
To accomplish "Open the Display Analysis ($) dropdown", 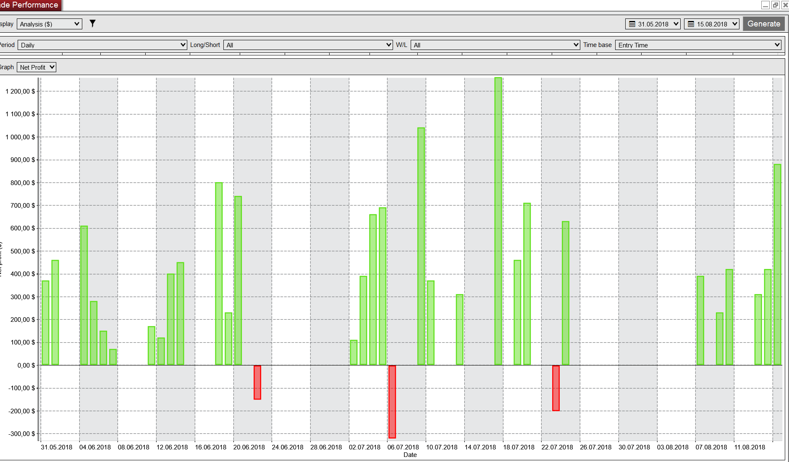I will [49, 24].
